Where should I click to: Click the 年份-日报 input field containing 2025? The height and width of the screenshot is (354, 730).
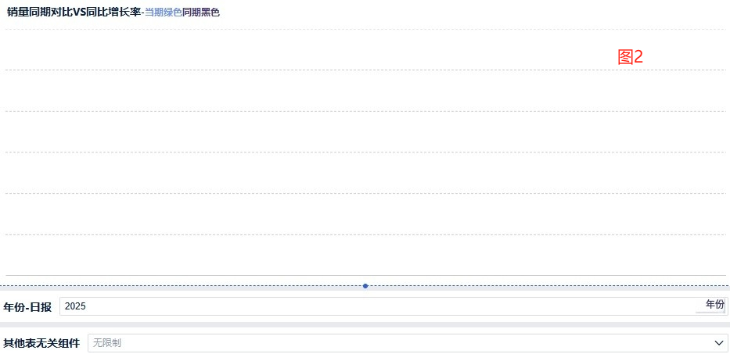394,306
